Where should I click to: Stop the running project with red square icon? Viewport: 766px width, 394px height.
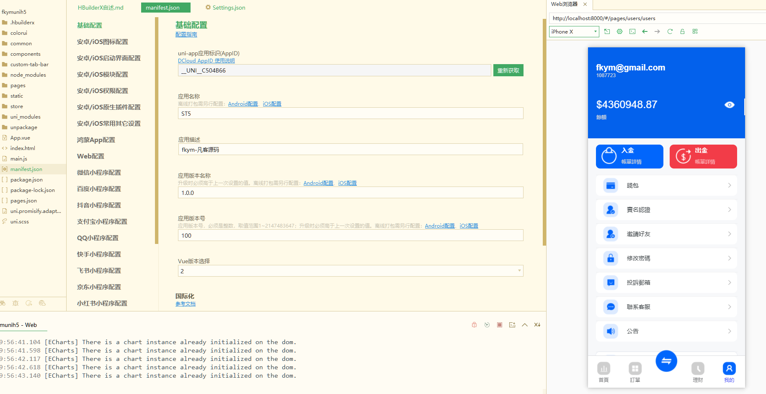click(x=499, y=324)
